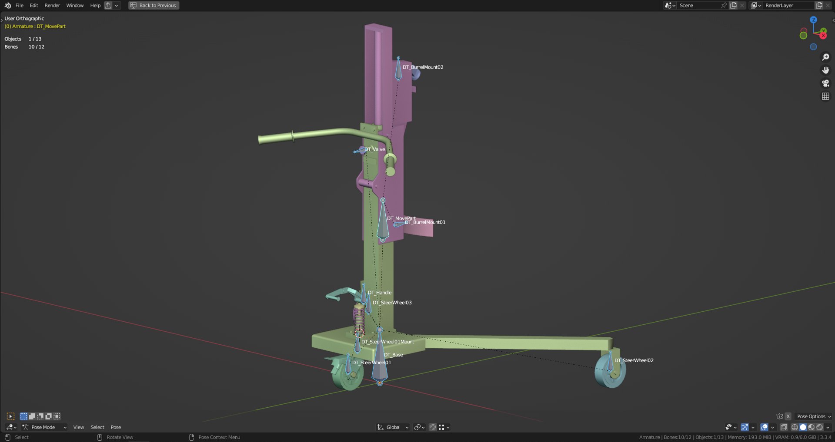Open the File menu
The image size is (835, 442).
pyautogui.click(x=19, y=5)
